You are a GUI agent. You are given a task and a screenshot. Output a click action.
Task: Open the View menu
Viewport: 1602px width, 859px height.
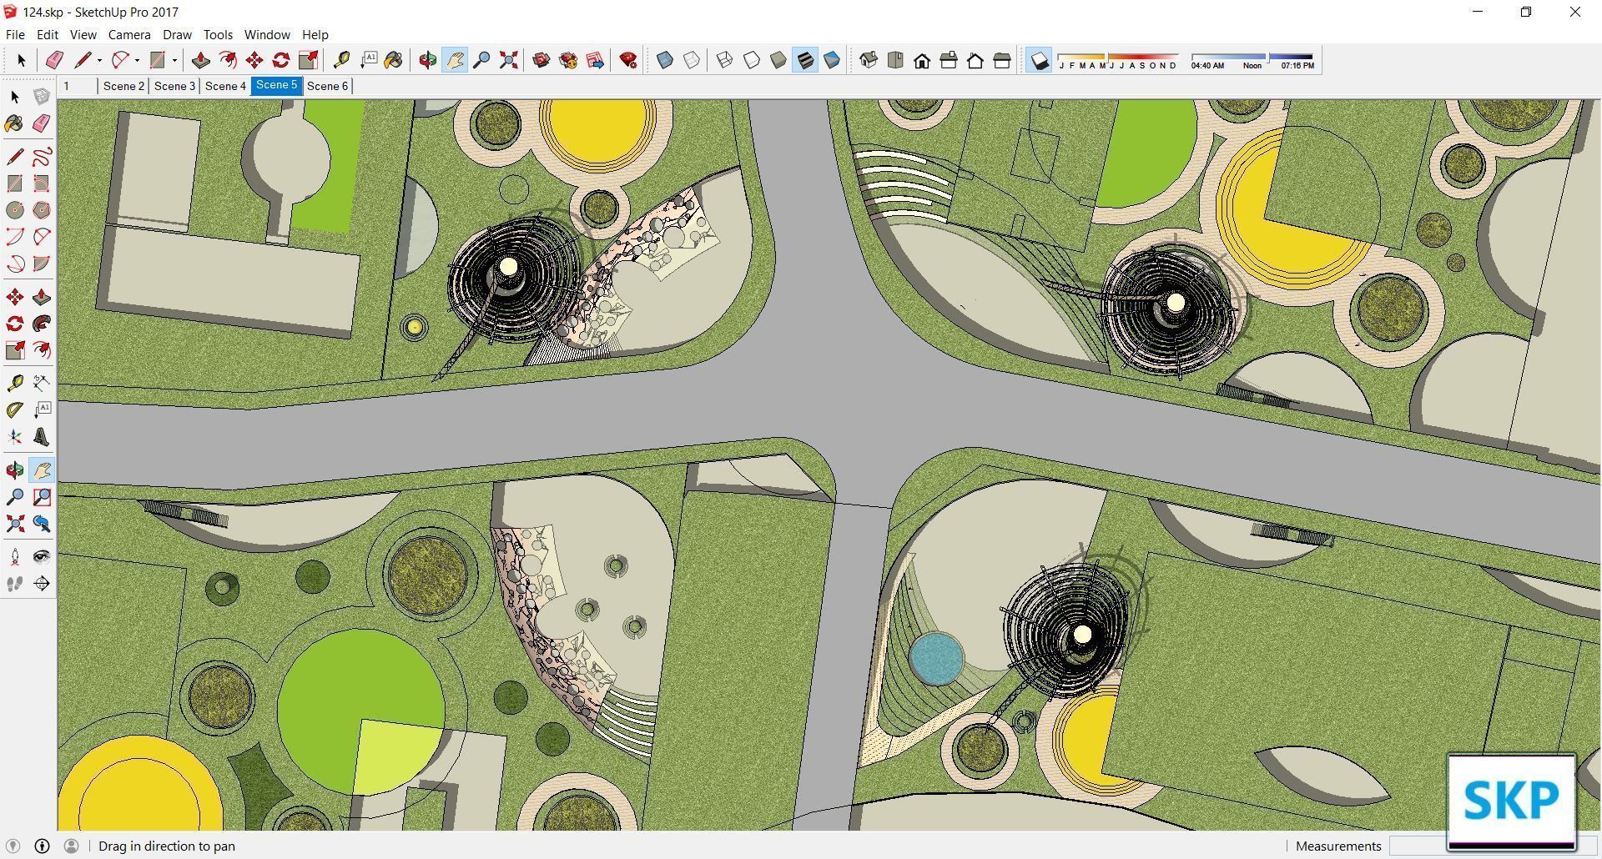click(x=83, y=35)
